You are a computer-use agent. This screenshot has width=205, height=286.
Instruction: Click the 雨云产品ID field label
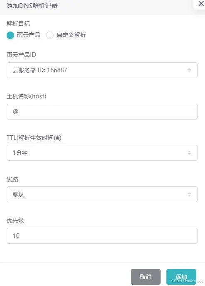click(x=21, y=55)
